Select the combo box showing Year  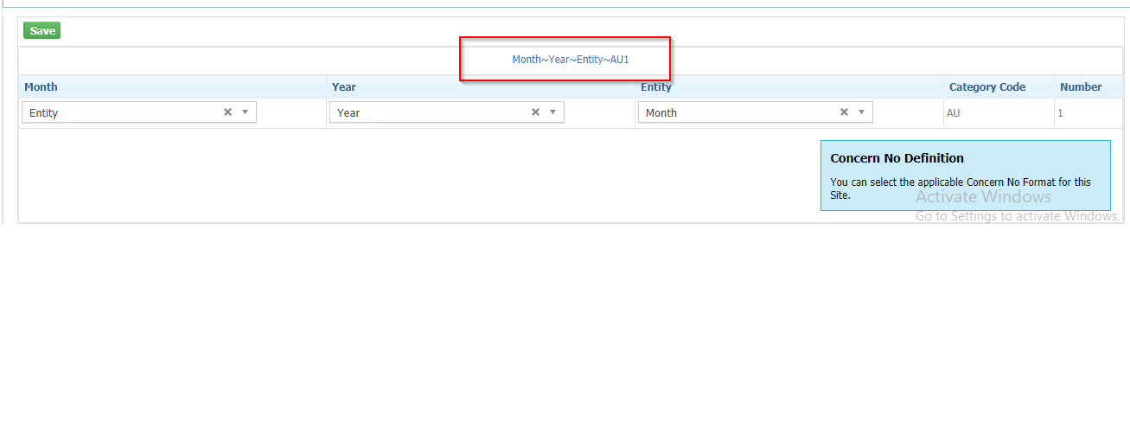click(x=447, y=112)
